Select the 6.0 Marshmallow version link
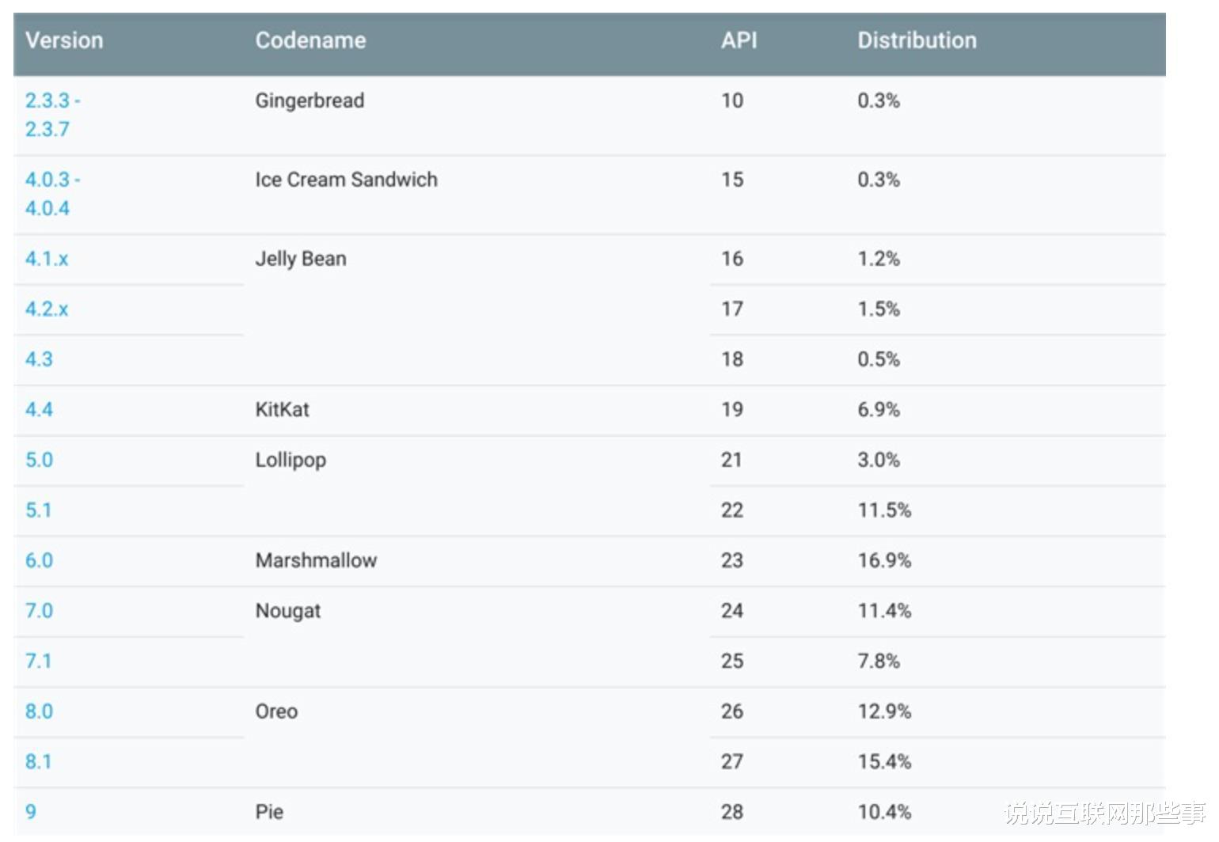Screen dimensions: 1219x842 coord(39,560)
